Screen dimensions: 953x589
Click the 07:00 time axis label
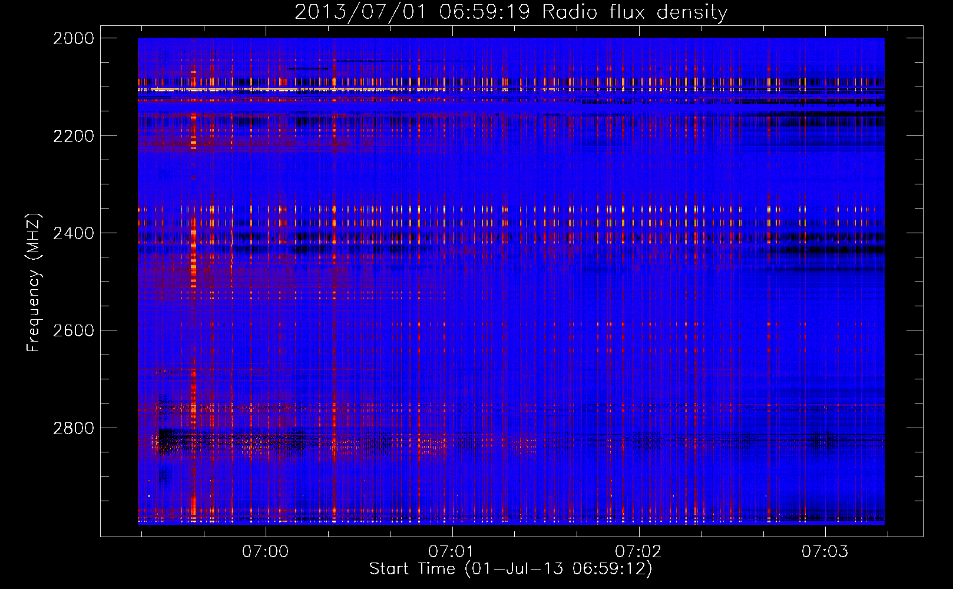266,551
